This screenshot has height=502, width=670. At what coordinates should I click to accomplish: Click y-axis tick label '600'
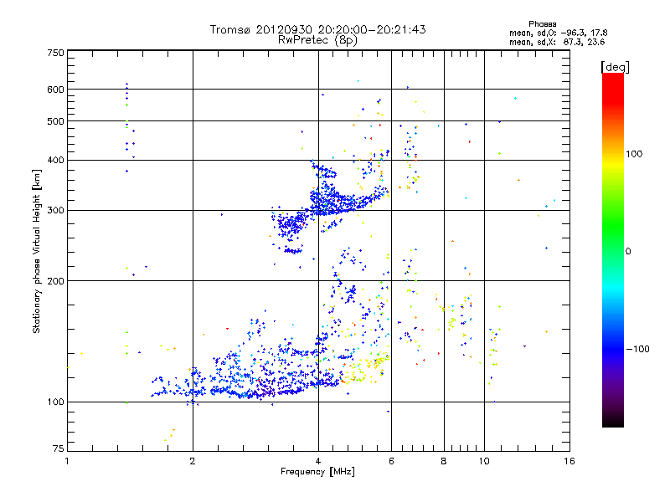point(55,90)
